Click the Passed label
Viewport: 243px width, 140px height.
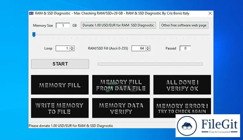click(171, 48)
